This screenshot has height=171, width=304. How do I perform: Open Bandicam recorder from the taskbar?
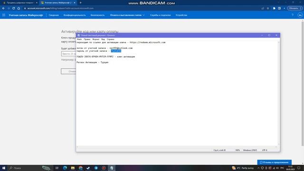tap(104, 168)
